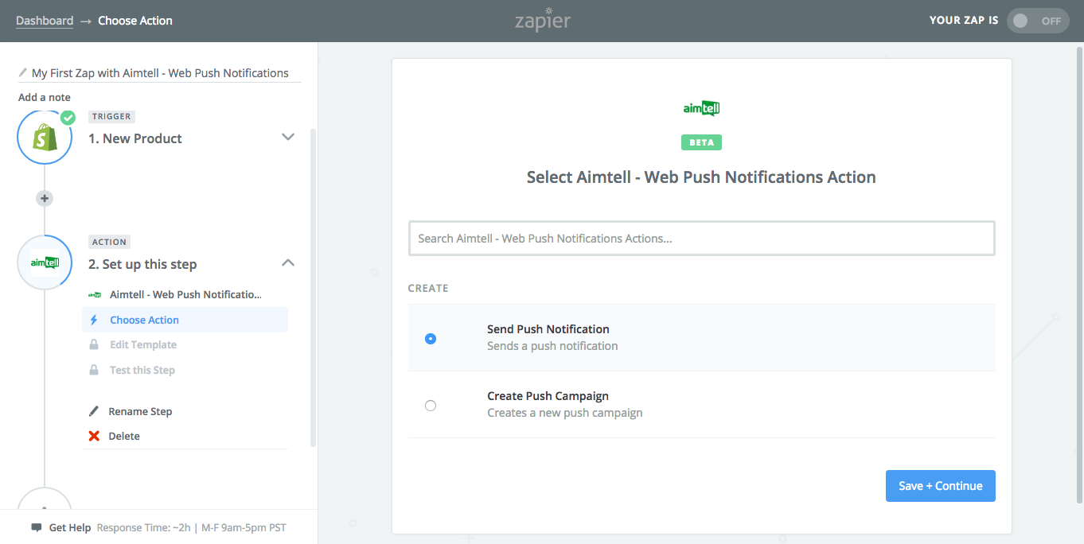Click the lightning bolt Choose Action icon
This screenshot has height=544, width=1084.
tap(94, 320)
